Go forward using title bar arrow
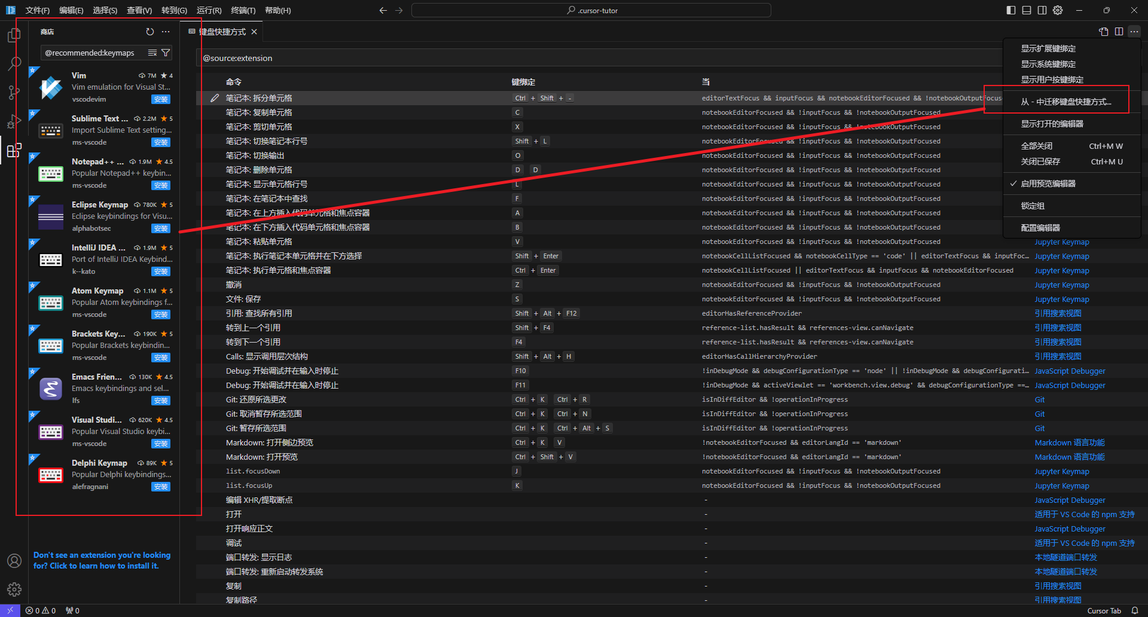1148x617 pixels. pos(399,10)
